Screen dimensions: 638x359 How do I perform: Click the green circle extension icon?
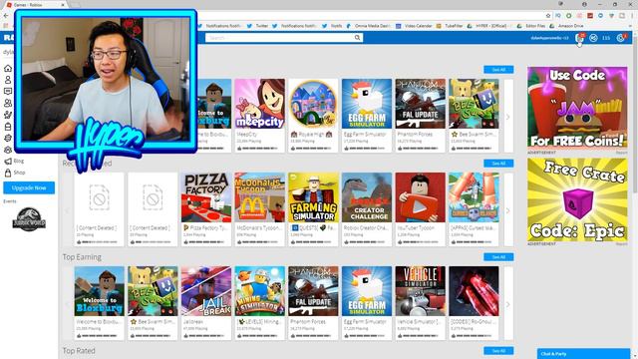click(569, 16)
